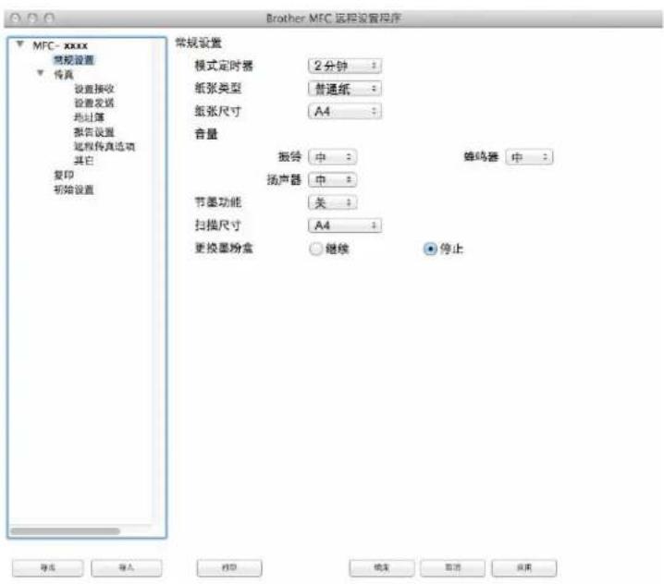Select 复印 in the tree
The width and height of the screenshot is (664, 584).
[x=64, y=176]
